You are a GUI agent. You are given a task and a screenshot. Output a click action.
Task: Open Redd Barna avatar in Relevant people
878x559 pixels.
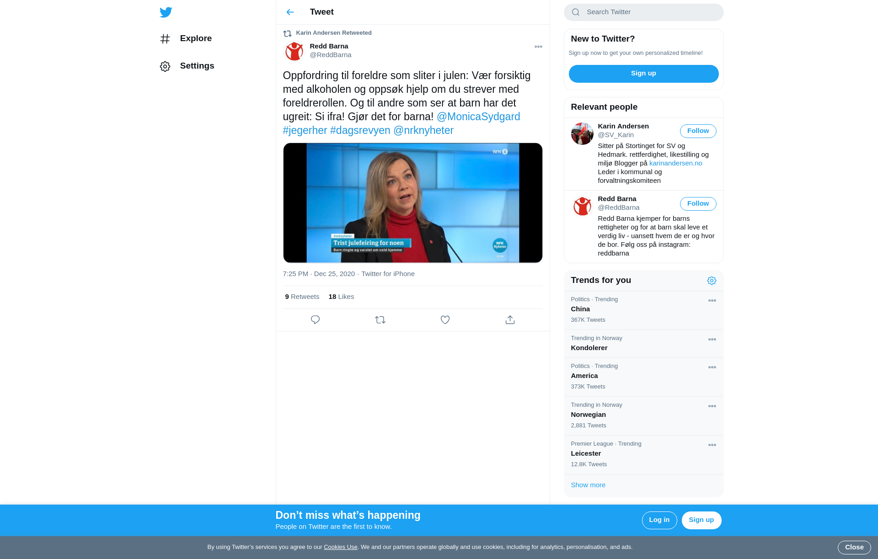(x=582, y=206)
